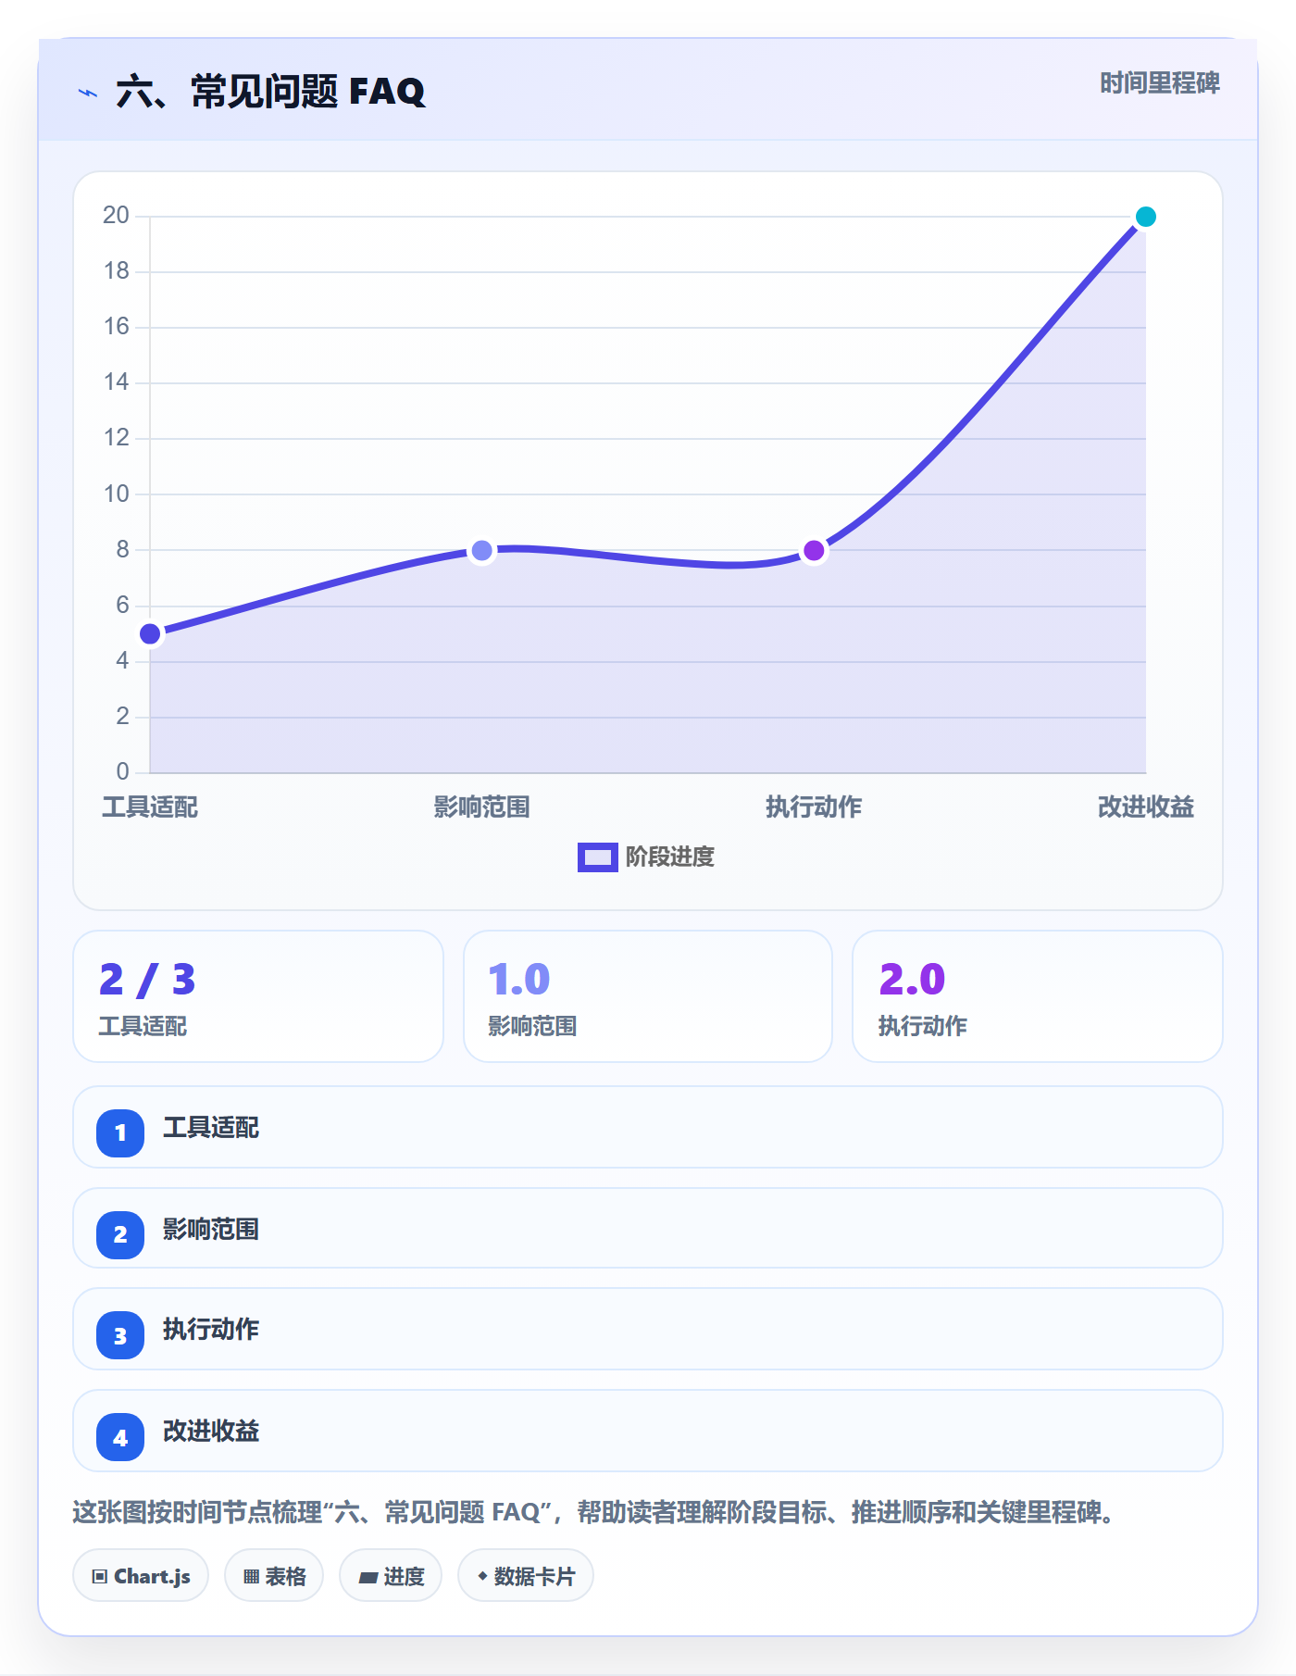Click the lightning icon beside the FAQ title
The image size is (1296, 1676).
(88, 93)
